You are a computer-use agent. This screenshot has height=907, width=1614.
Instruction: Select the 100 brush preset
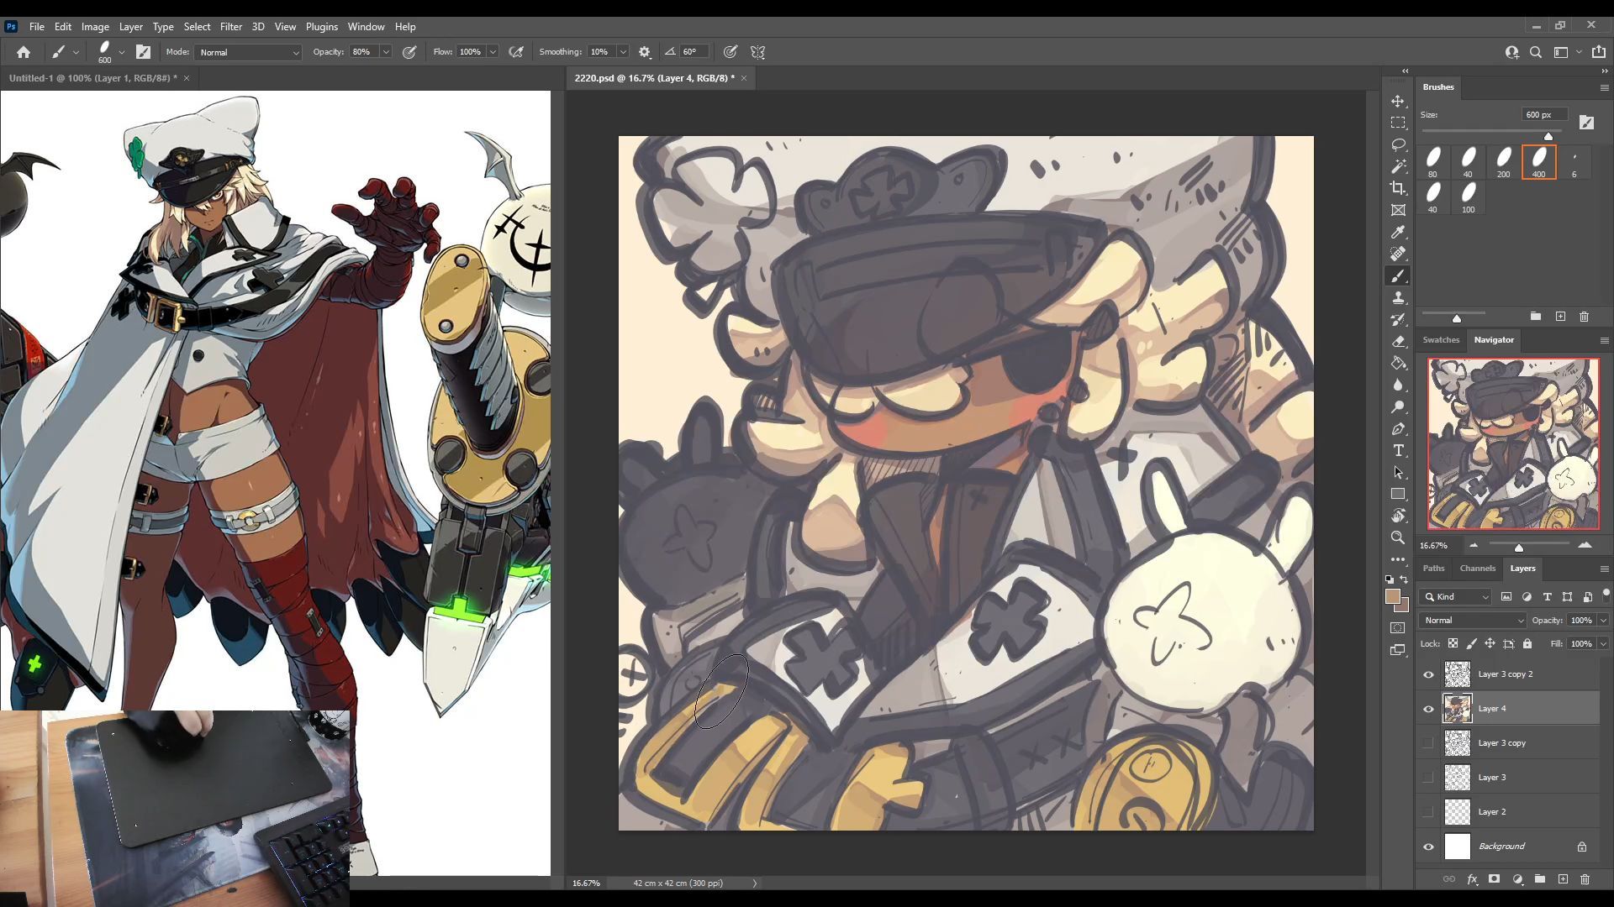click(x=1468, y=197)
